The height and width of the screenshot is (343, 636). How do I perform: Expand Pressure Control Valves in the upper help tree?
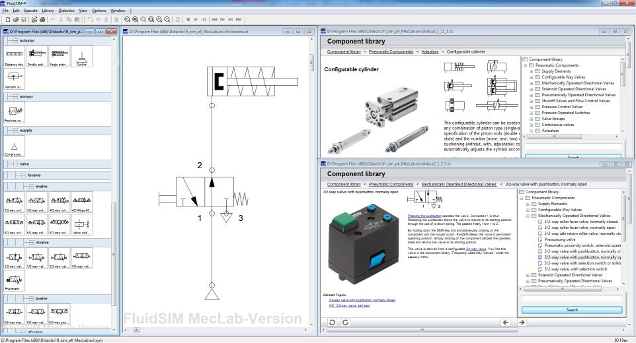[532, 107]
